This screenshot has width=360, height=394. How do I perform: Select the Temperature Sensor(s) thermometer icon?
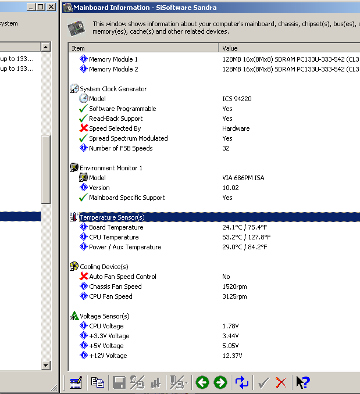(x=74, y=217)
